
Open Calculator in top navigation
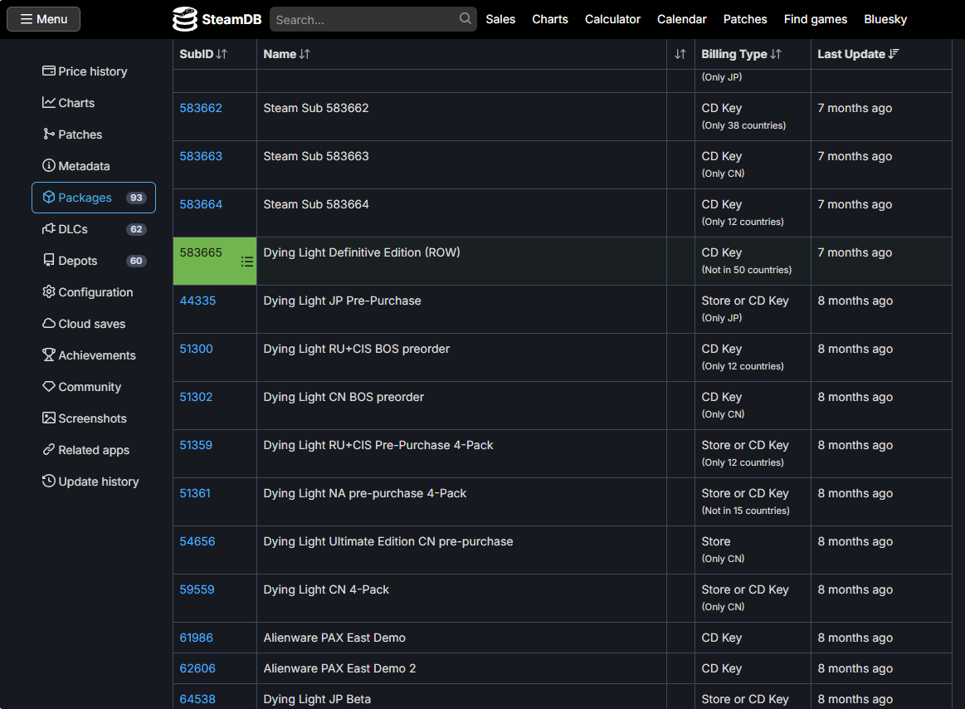tap(612, 19)
